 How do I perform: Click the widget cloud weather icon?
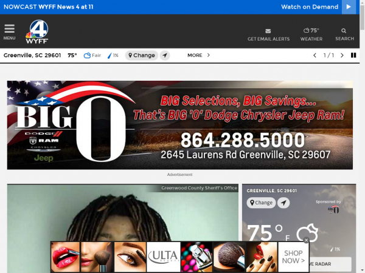point(307,233)
